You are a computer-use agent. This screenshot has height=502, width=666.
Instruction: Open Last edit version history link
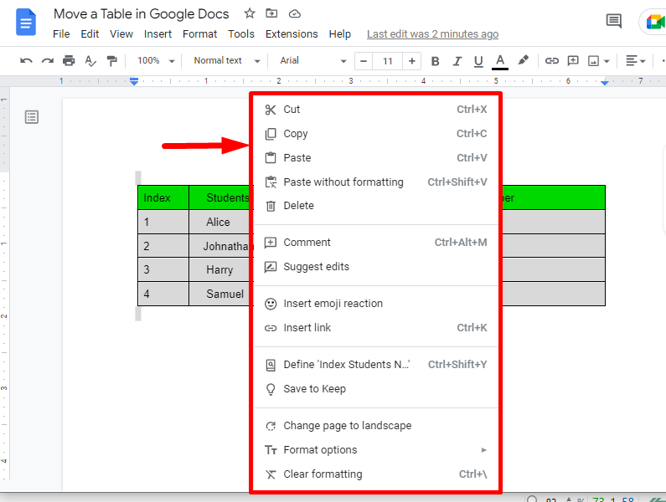[x=432, y=34]
